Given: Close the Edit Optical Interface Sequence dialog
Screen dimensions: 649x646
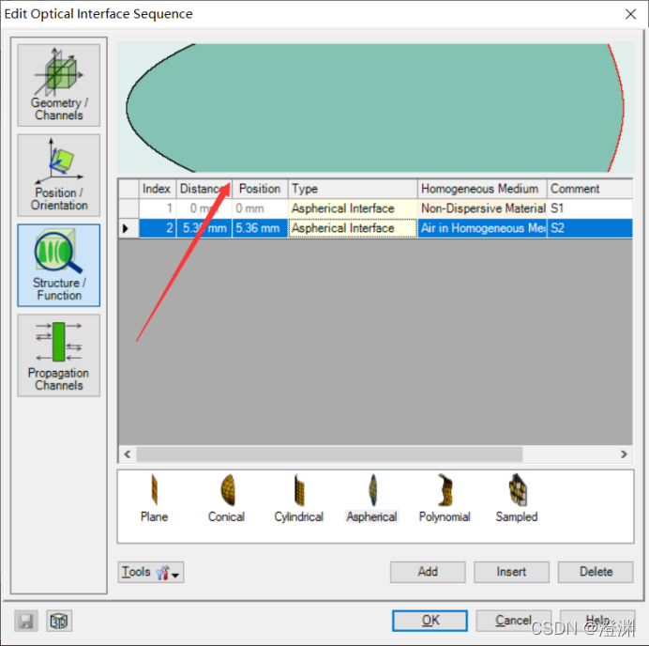Looking at the screenshot, I should point(630,14).
